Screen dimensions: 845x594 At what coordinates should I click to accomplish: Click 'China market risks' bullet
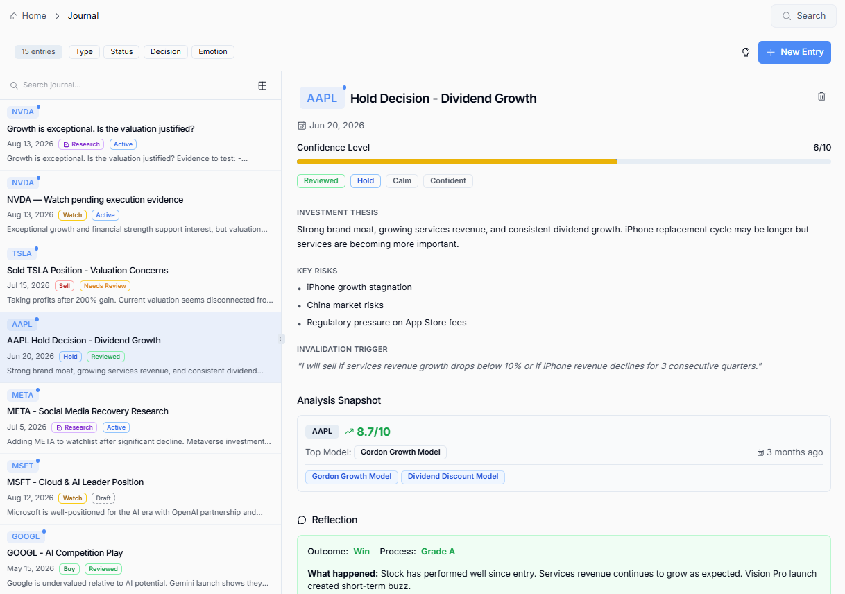(x=345, y=305)
